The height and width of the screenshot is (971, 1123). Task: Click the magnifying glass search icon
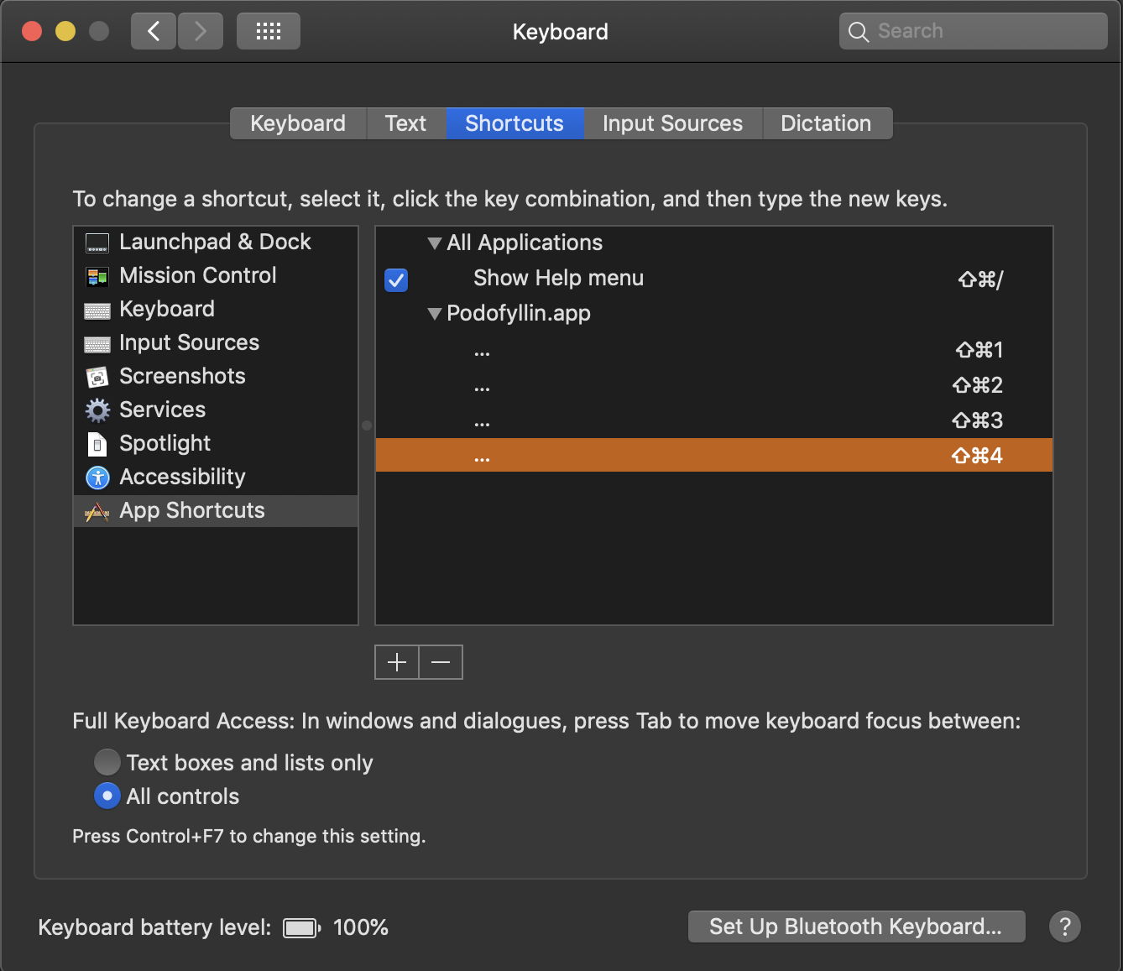(858, 32)
